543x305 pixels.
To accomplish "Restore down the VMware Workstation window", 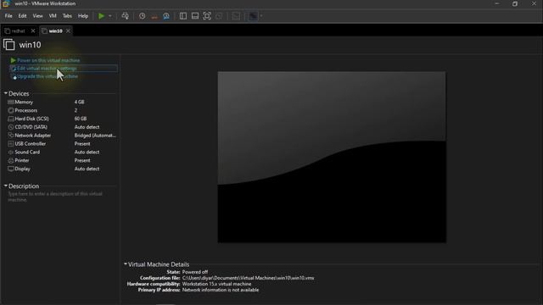I will (515, 3).
